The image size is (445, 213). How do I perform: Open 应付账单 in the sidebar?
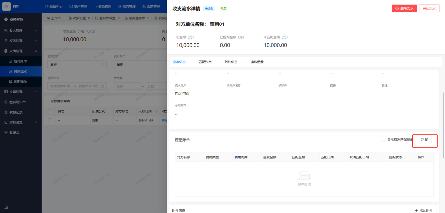(21, 61)
